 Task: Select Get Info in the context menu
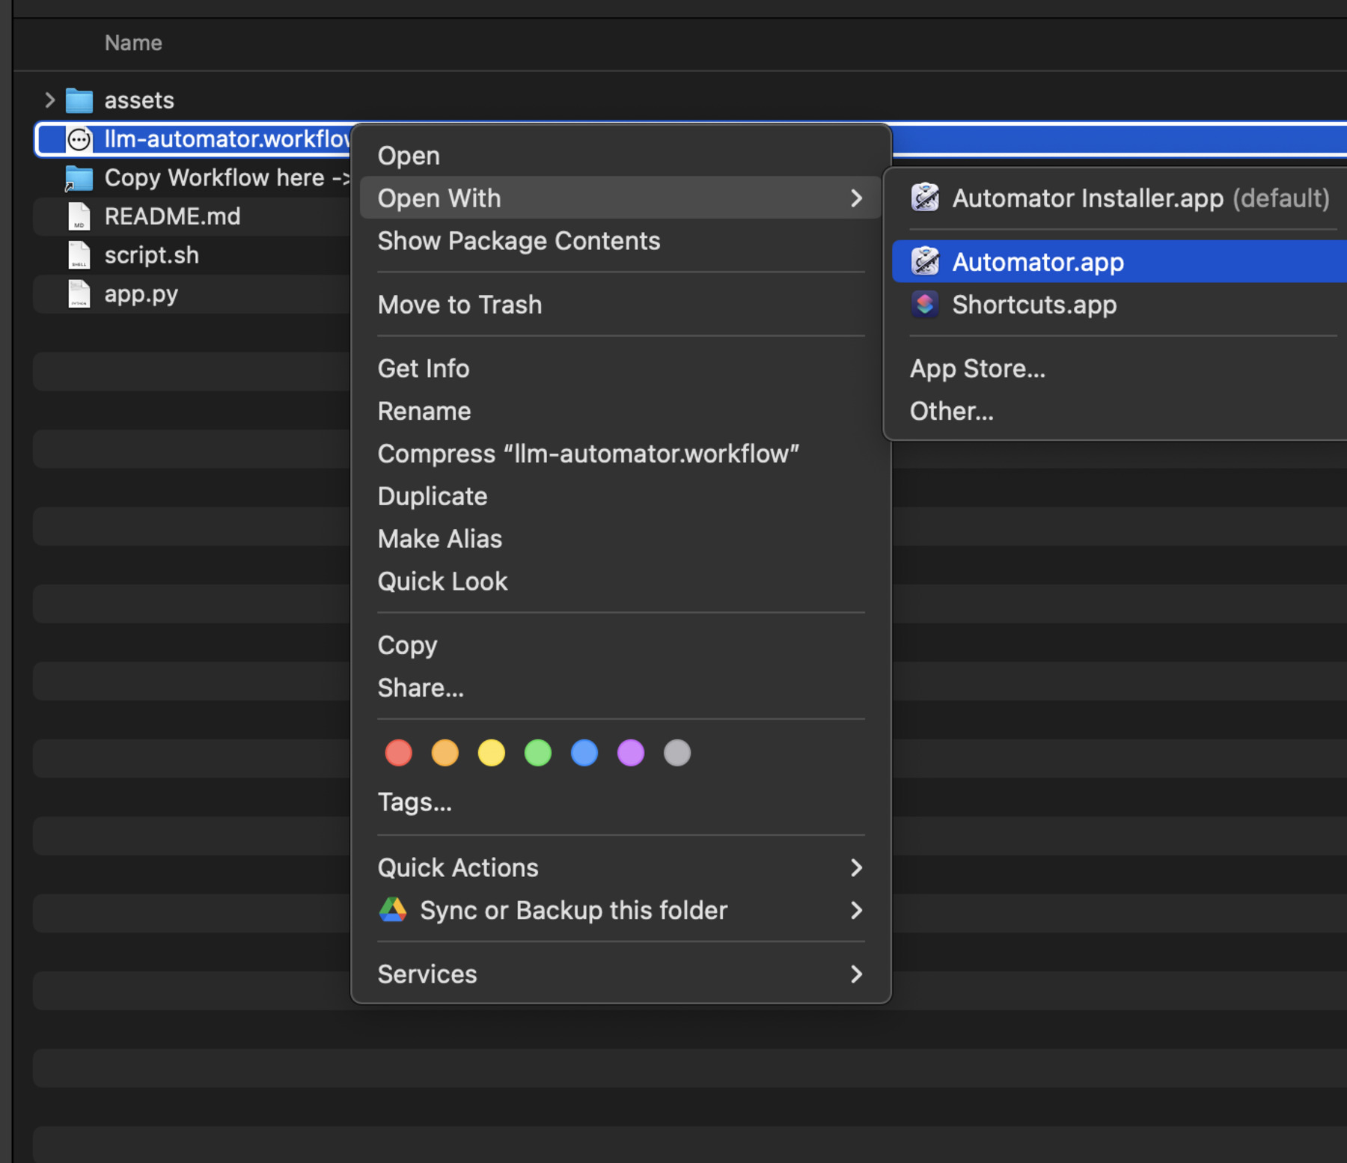pyautogui.click(x=620, y=368)
